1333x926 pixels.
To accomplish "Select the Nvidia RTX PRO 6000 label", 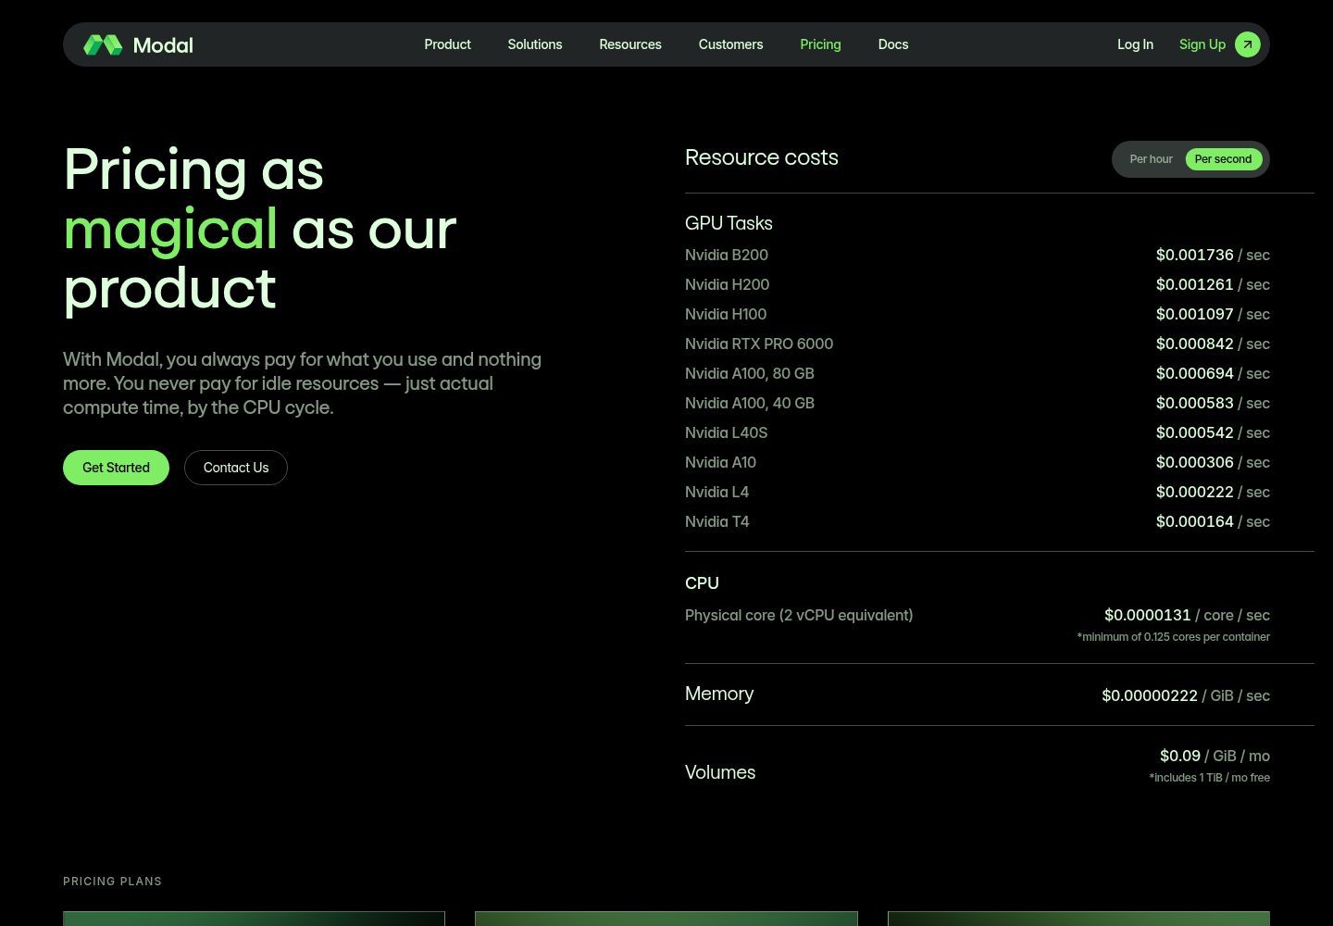I will 759,344.
